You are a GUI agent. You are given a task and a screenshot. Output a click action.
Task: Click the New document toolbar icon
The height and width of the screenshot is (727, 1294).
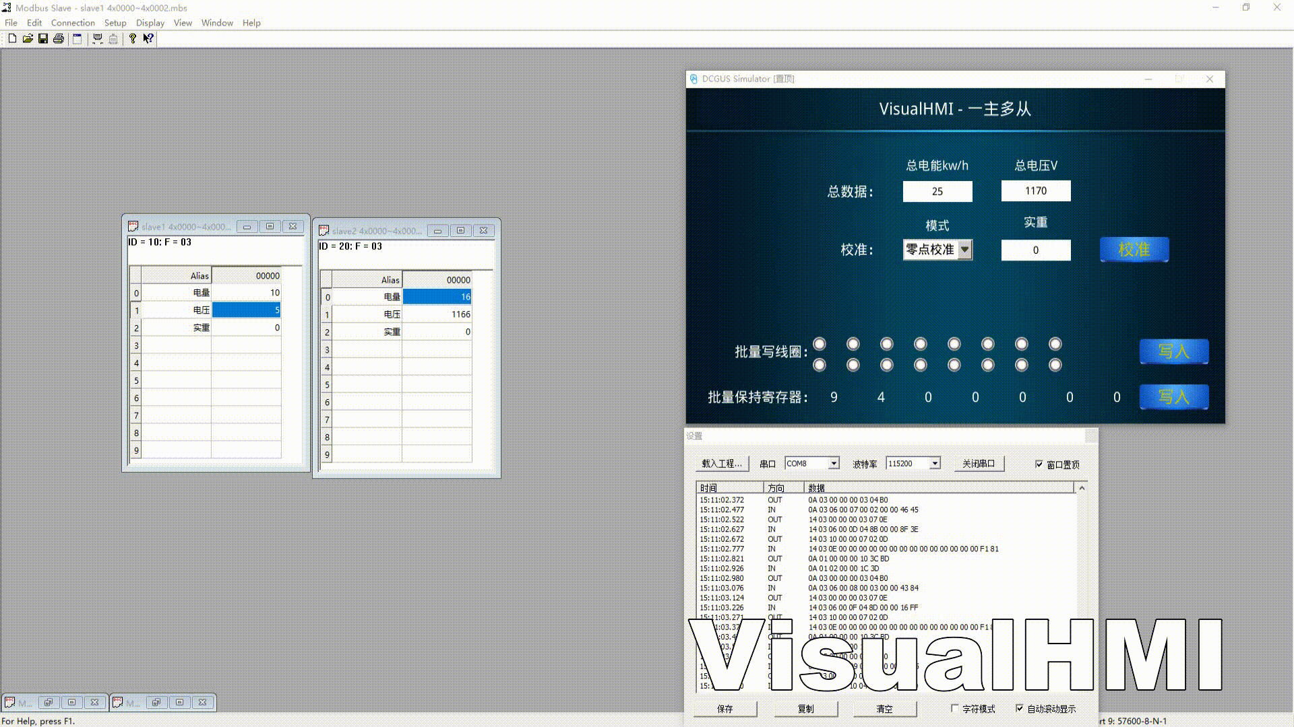pyautogui.click(x=12, y=38)
